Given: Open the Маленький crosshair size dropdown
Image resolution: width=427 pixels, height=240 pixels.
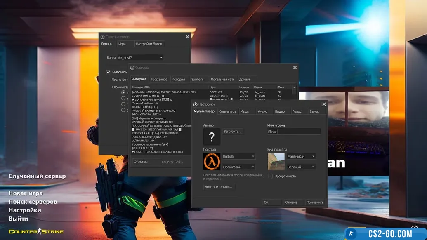Looking at the screenshot, I should 301,156.
